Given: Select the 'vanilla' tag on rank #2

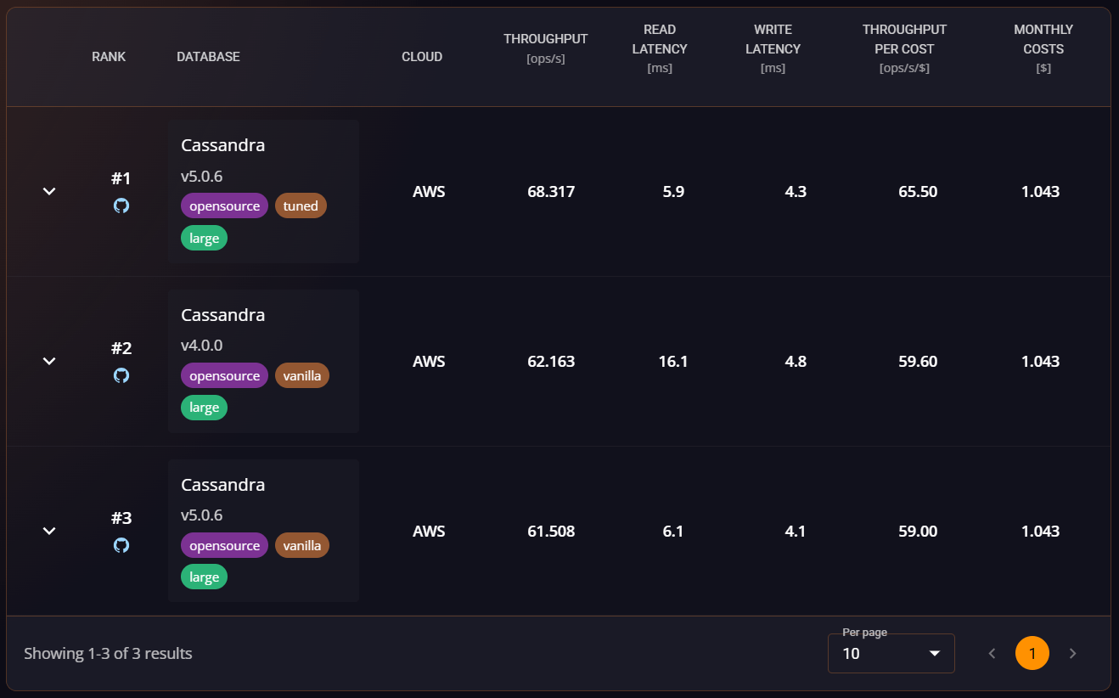Looking at the screenshot, I should [302, 374].
